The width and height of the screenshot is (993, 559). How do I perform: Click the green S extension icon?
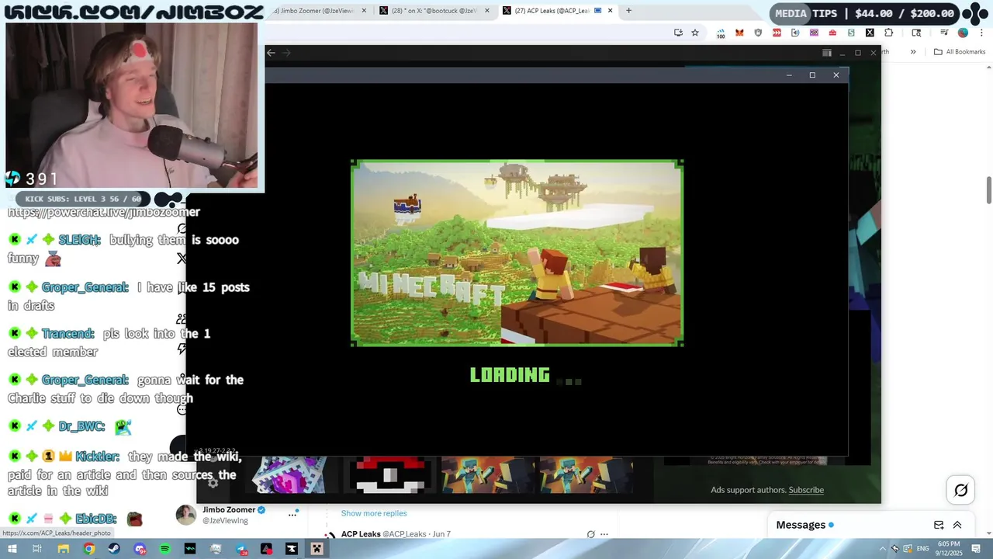pyautogui.click(x=851, y=33)
